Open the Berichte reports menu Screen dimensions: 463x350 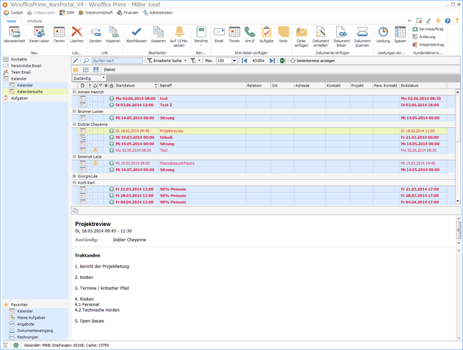point(201,36)
